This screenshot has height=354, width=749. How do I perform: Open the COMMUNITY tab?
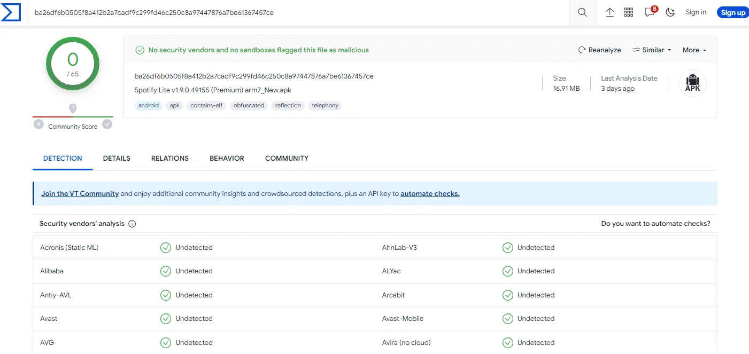(x=287, y=159)
